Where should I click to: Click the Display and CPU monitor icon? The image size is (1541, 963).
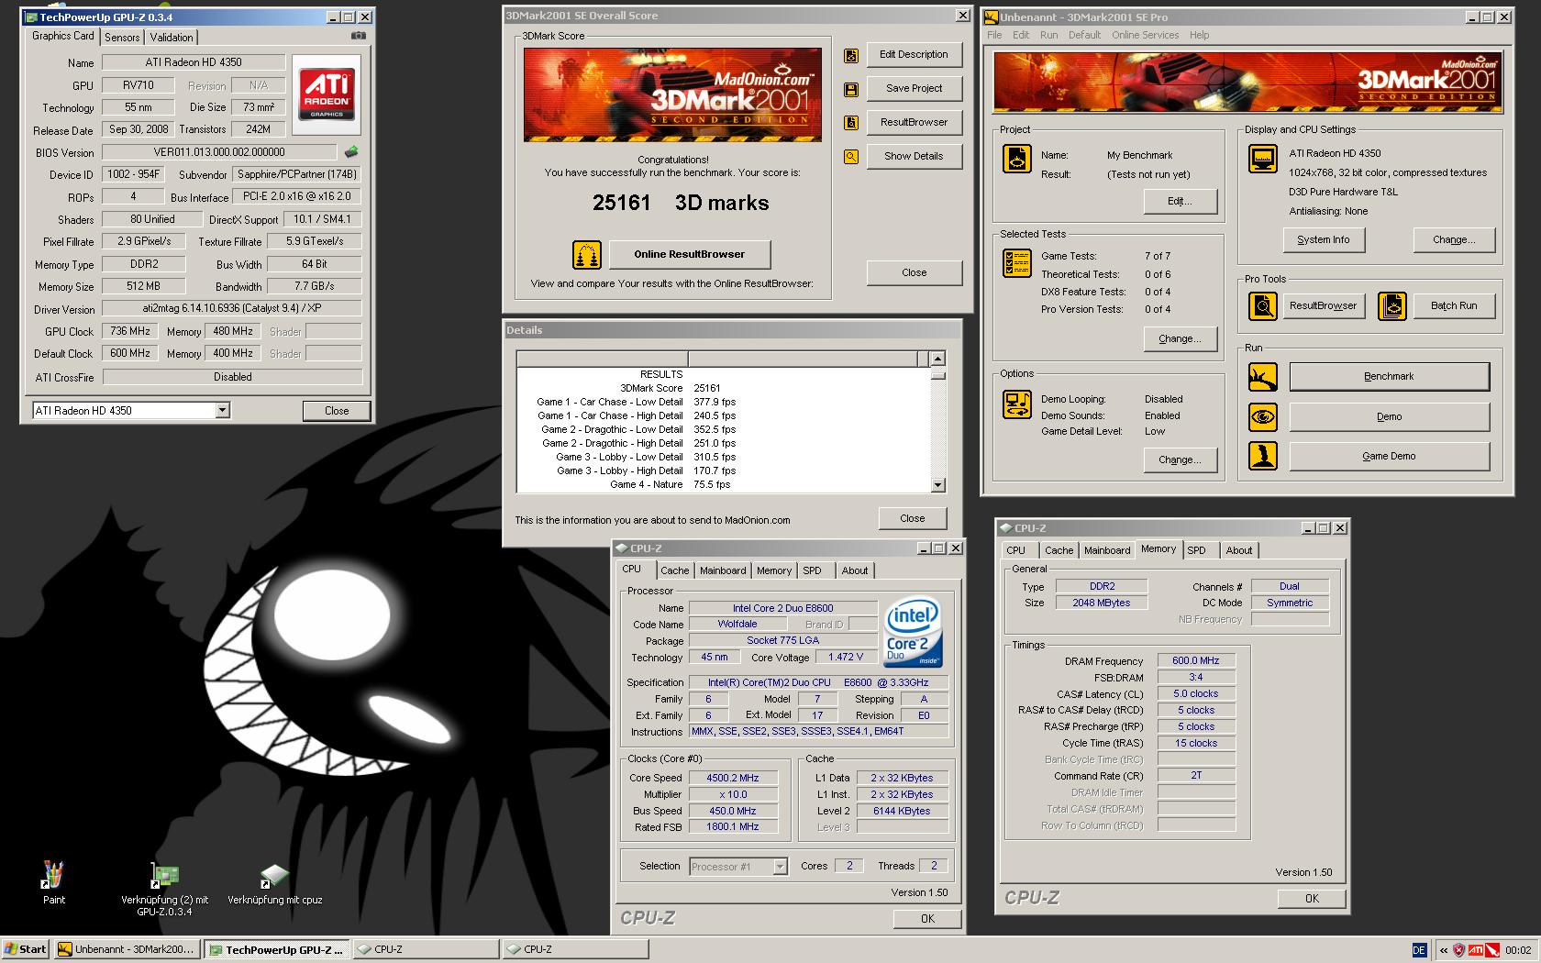coord(1263,159)
